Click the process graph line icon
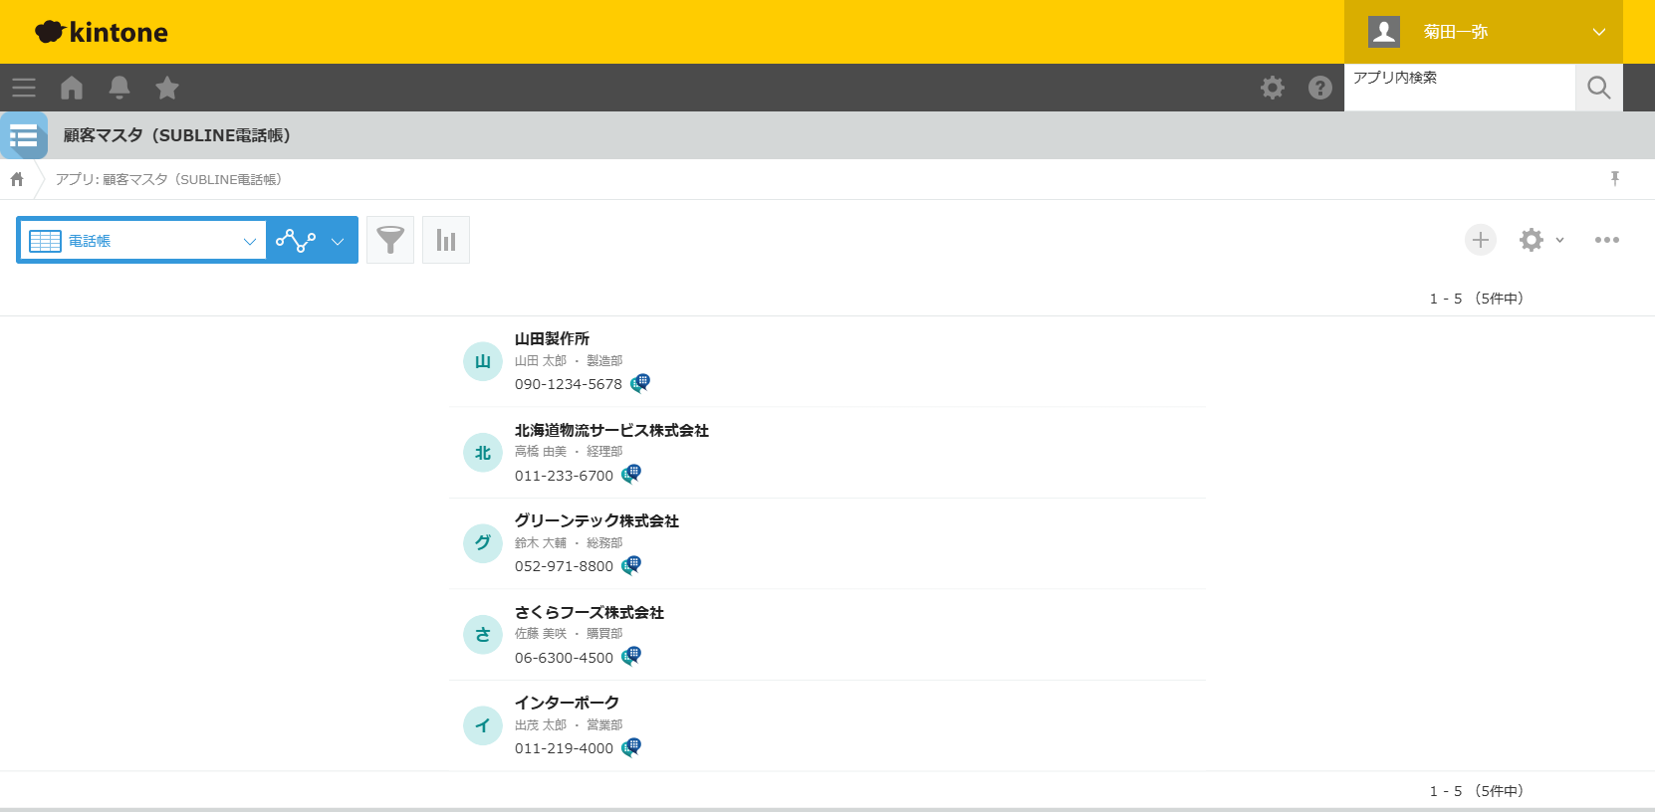This screenshot has width=1655, height=812. point(296,240)
